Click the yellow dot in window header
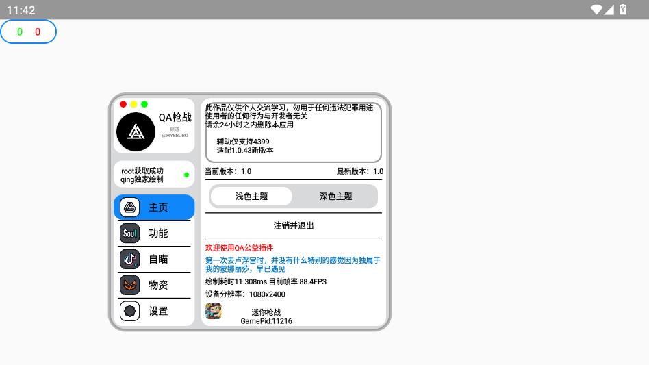The width and height of the screenshot is (649, 365). [x=133, y=104]
